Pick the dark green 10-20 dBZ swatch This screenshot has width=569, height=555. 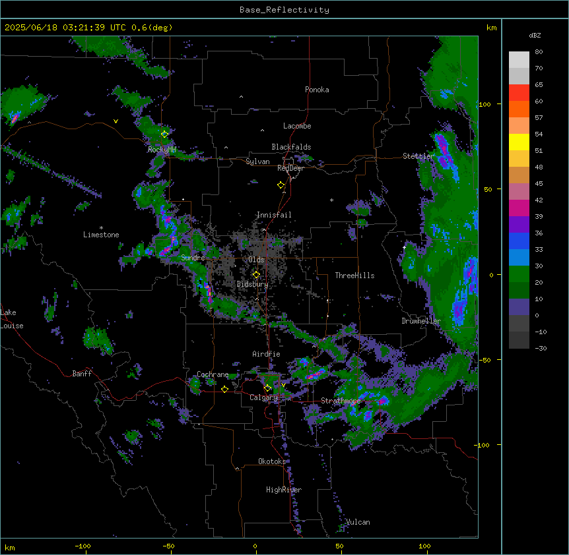click(519, 291)
